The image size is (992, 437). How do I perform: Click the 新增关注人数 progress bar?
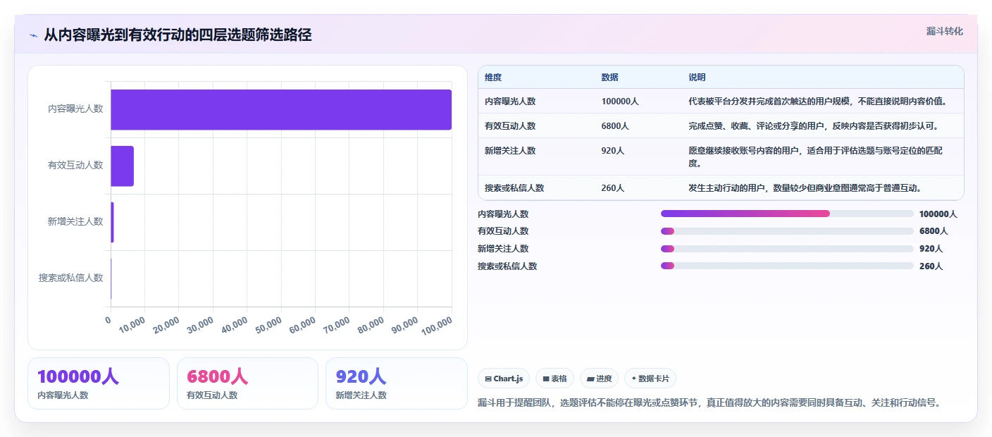[x=787, y=248]
